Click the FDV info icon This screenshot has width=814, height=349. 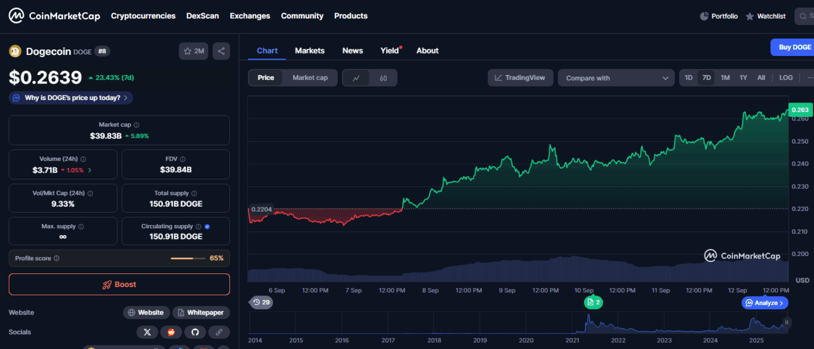tap(182, 159)
